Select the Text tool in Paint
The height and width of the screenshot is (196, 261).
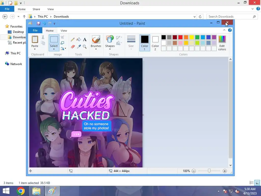[85, 40]
